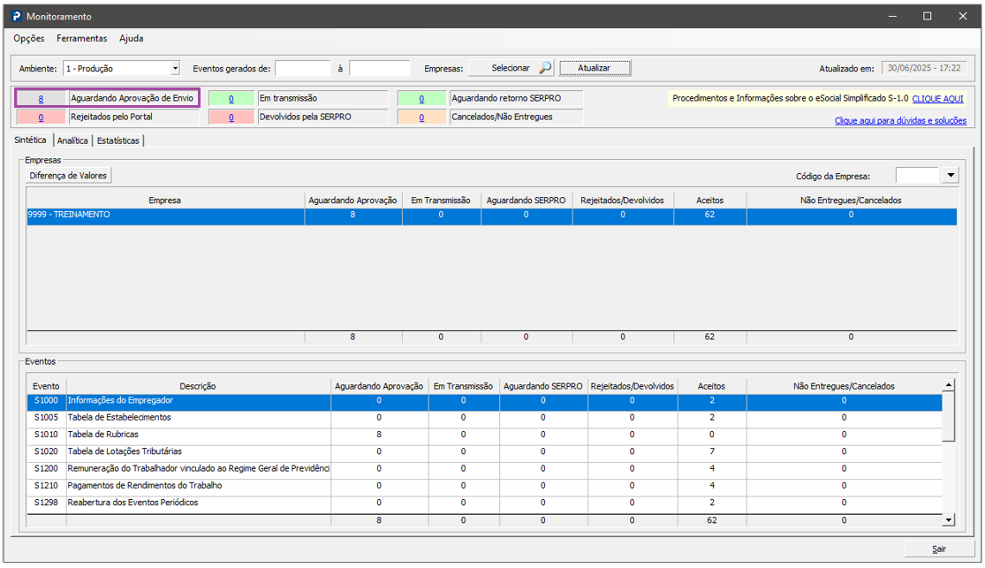Select the S1000 Informações do Empregador row
This screenshot has width=985, height=568.
(484, 401)
